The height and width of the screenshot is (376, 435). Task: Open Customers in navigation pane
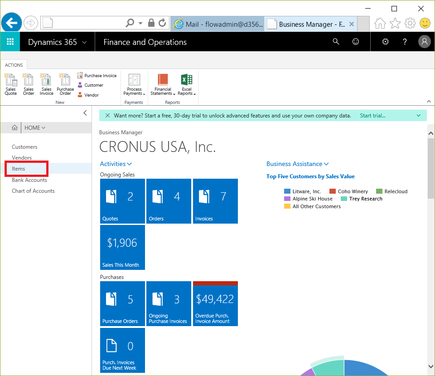pyautogui.click(x=24, y=147)
